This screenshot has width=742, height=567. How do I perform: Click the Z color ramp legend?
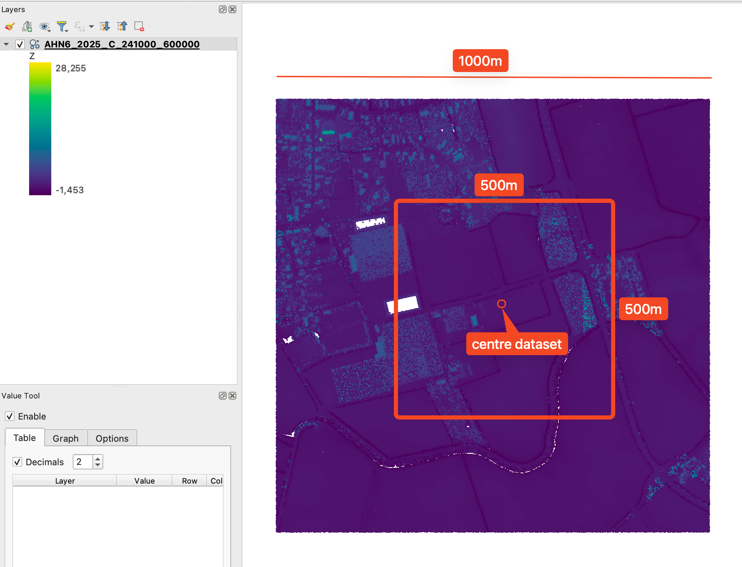40,129
